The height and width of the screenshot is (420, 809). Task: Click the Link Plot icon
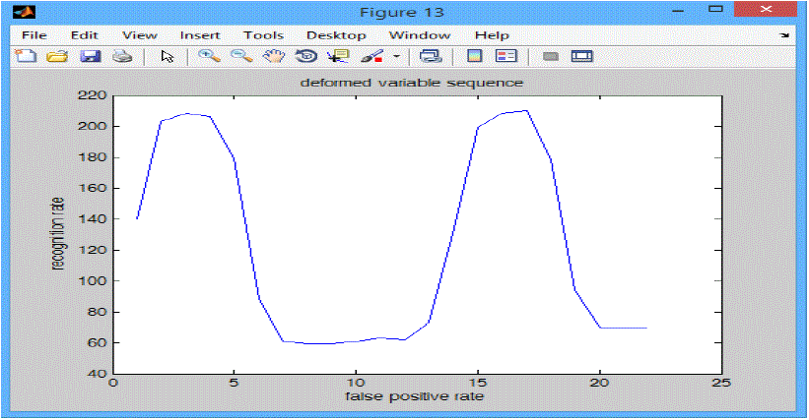click(430, 56)
